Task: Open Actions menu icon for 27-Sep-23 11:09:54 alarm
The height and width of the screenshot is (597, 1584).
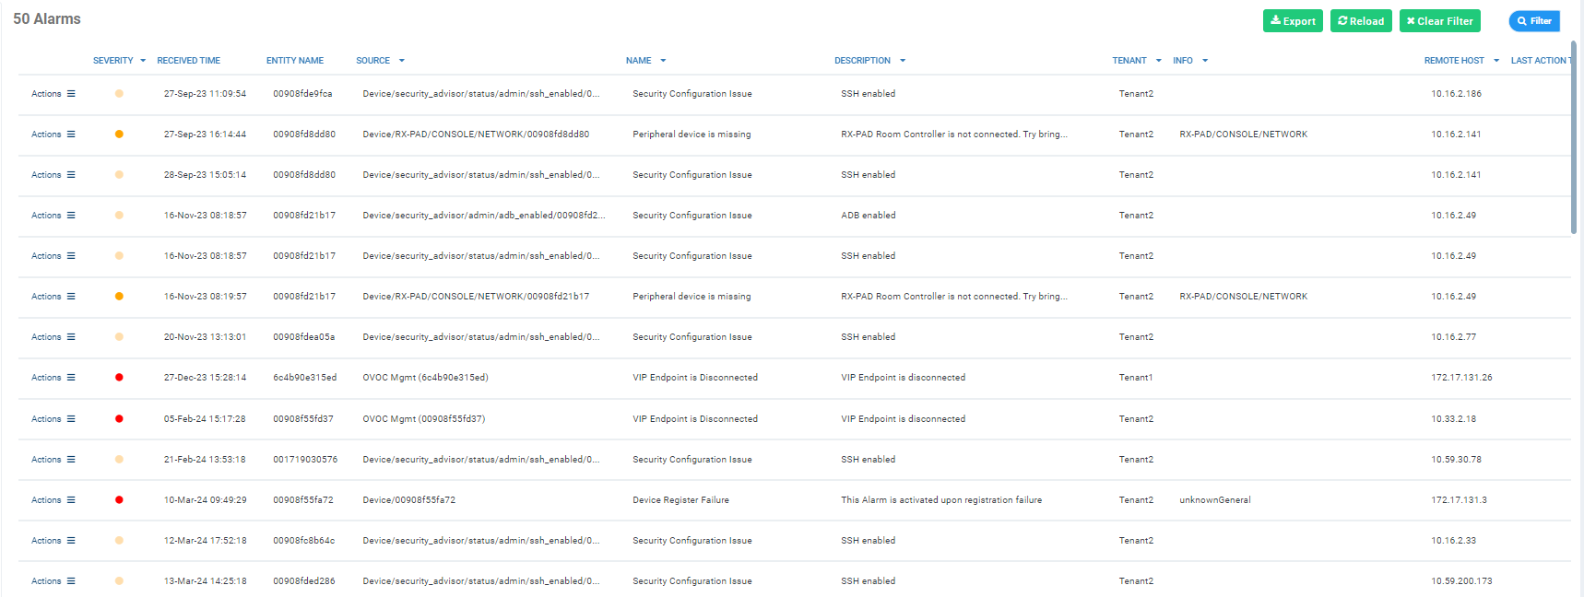Action: [x=71, y=94]
